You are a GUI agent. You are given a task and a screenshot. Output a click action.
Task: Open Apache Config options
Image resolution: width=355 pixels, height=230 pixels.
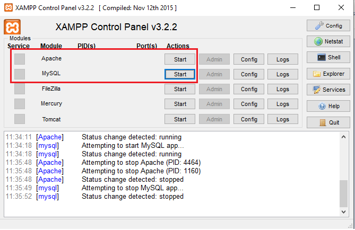pos(249,59)
